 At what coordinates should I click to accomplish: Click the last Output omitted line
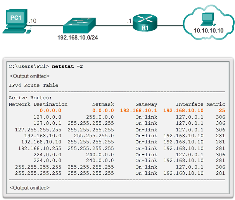click(x=30, y=188)
